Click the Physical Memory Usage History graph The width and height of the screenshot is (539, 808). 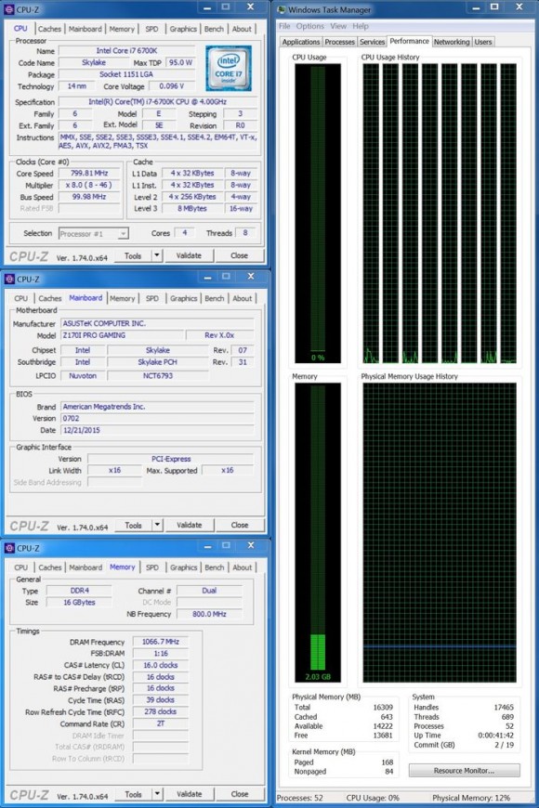coord(440,533)
